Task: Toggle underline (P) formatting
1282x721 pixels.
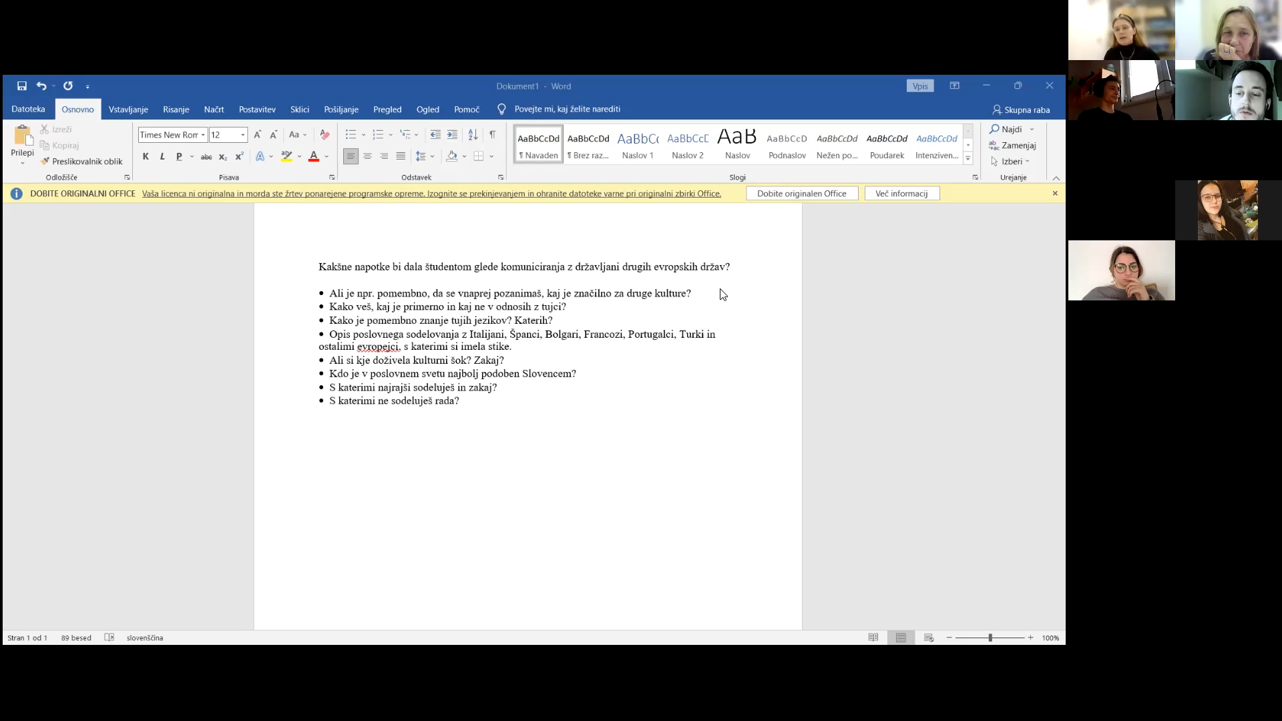Action: (x=178, y=156)
